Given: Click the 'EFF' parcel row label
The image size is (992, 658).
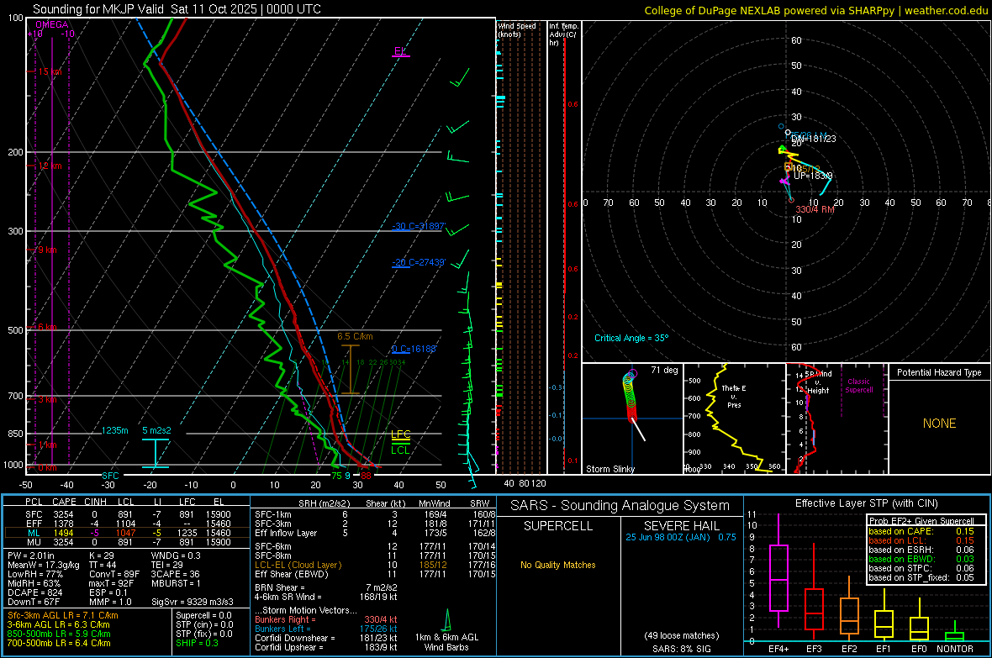Looking at the screenshot, I should [34, 524].
